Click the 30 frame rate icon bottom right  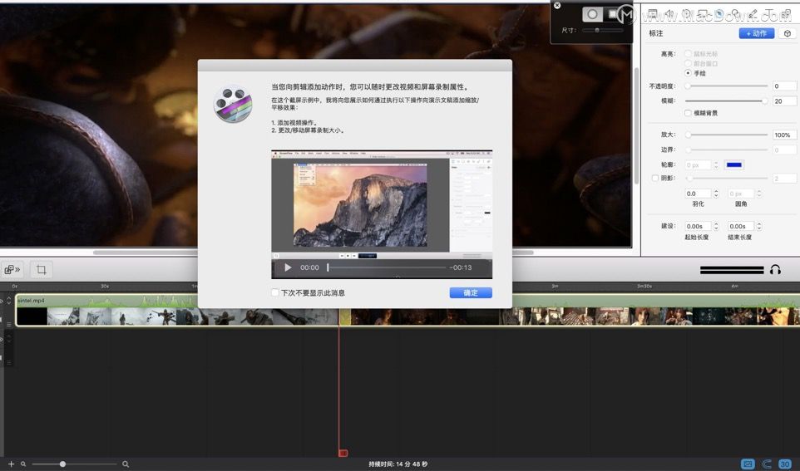785,464
